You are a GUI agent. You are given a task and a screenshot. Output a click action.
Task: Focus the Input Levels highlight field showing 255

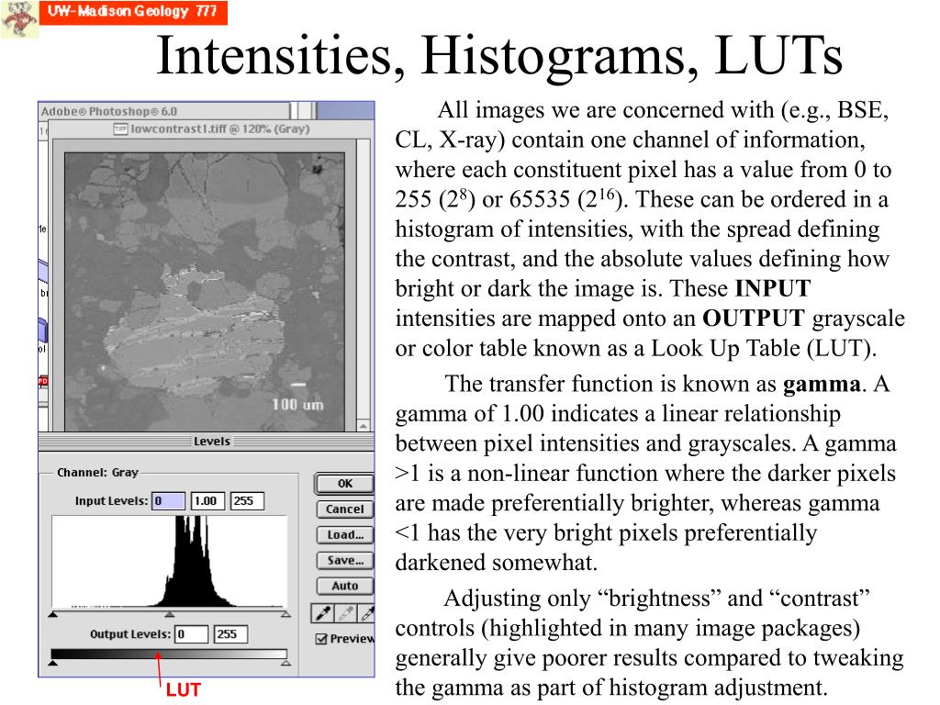(247, 501)
